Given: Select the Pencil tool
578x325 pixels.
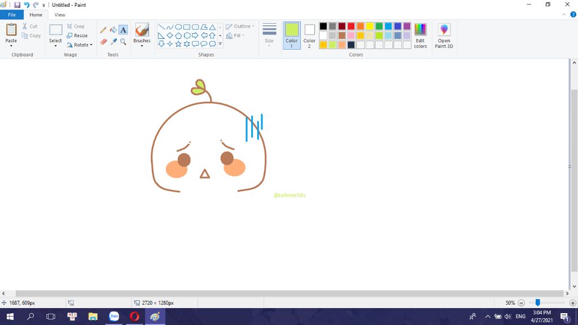Looking at the screenshot, I should 103,30.
